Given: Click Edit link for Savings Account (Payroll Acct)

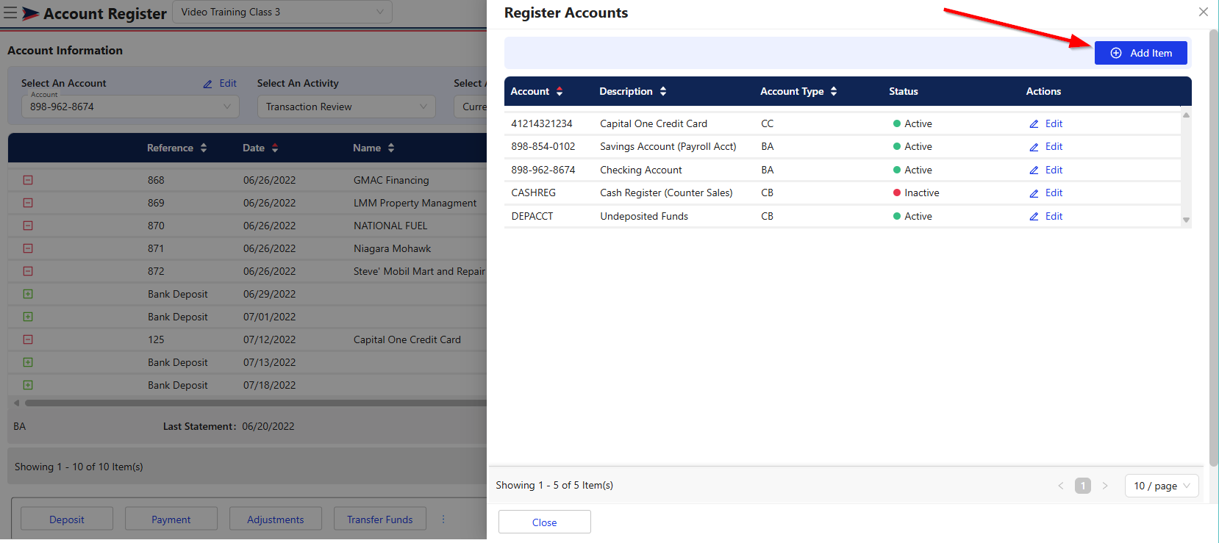Looking at the screenshot, I should [1054, 146].
